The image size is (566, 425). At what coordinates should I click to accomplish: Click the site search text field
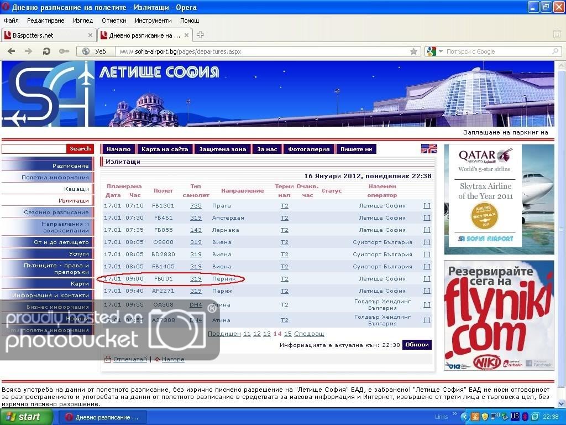coord(34,149)
